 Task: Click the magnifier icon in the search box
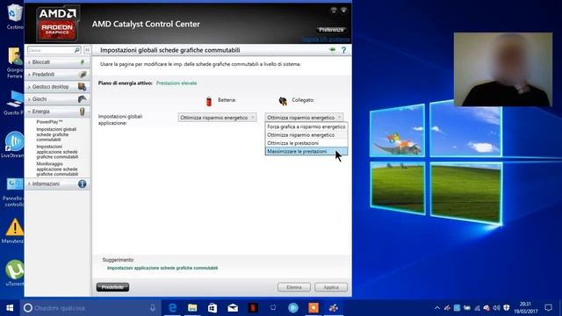point(76,50)
